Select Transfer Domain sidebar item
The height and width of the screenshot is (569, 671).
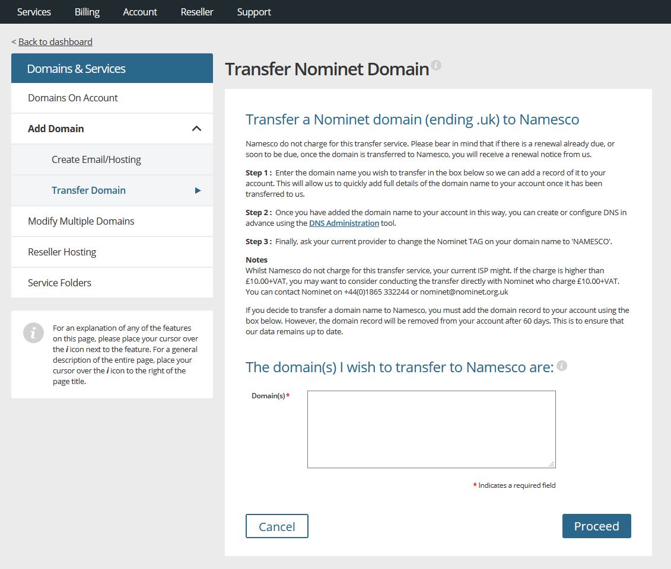click(x=112, y=190)
